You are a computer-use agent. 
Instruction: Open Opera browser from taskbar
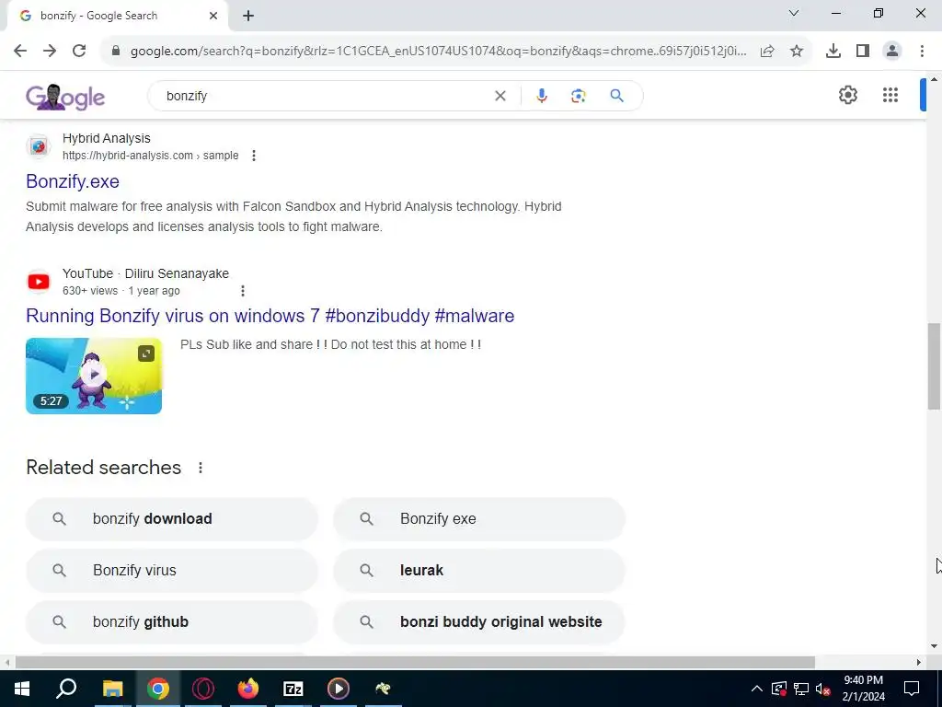click(203, 689)
